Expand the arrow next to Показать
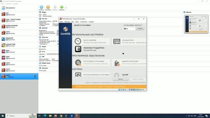210x118 pixels. (x=66, y=8)
